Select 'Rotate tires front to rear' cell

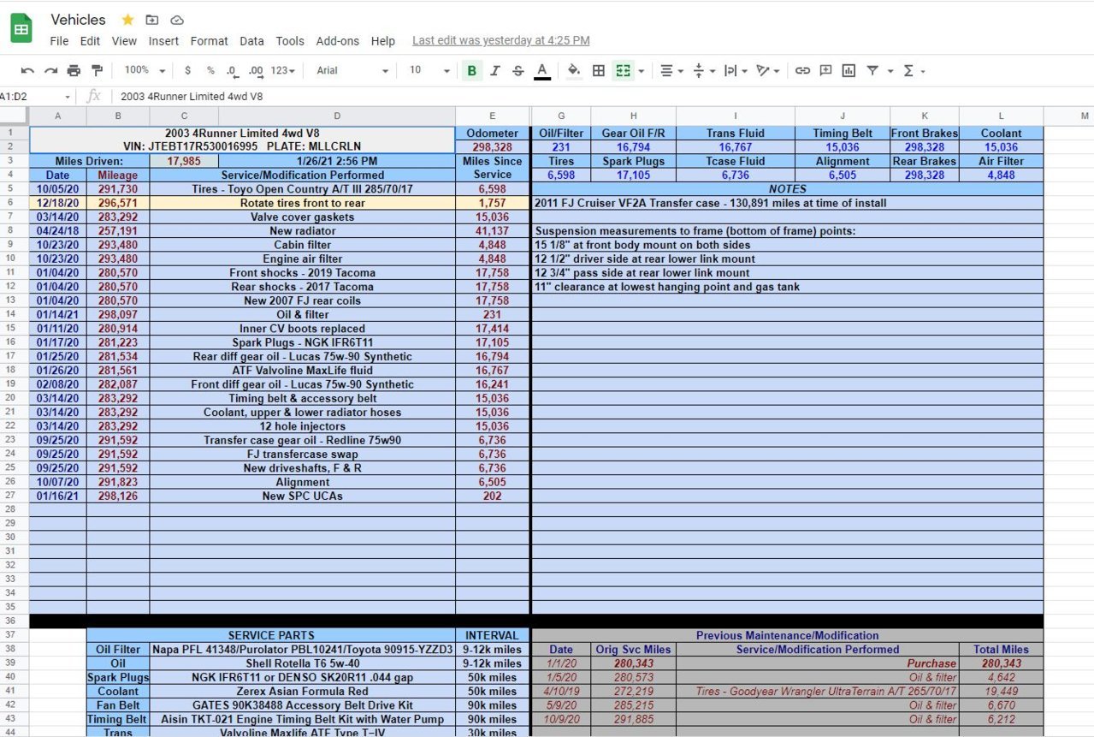[302, 203]
